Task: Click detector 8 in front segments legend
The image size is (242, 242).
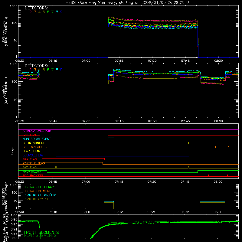Action: click(x=57, y=12)
